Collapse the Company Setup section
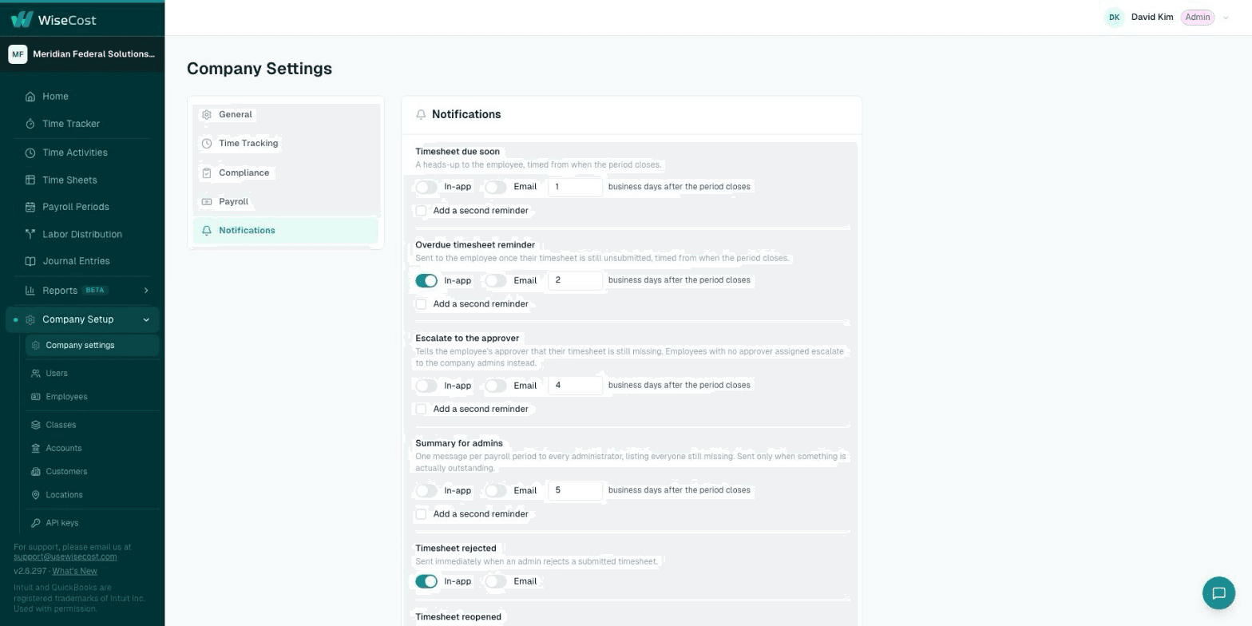Image resolution: width=1252 pixels, height=626 pixels. point(146,319)
